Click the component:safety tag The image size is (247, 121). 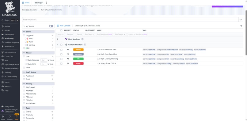pos(164,63)
